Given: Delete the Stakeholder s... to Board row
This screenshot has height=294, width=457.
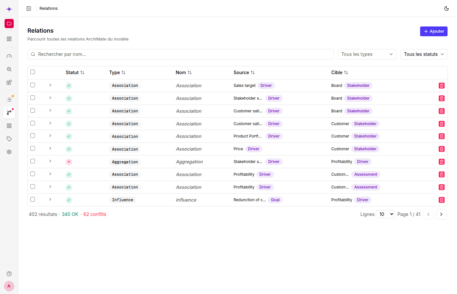Looking at the screenshot, I should click(442, 98).
